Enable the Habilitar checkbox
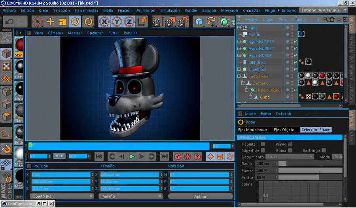Viewport: 356px width, 208px height. [263, 144]
